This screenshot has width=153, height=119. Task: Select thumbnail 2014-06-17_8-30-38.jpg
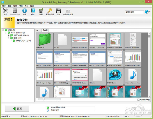pos(133,41)
